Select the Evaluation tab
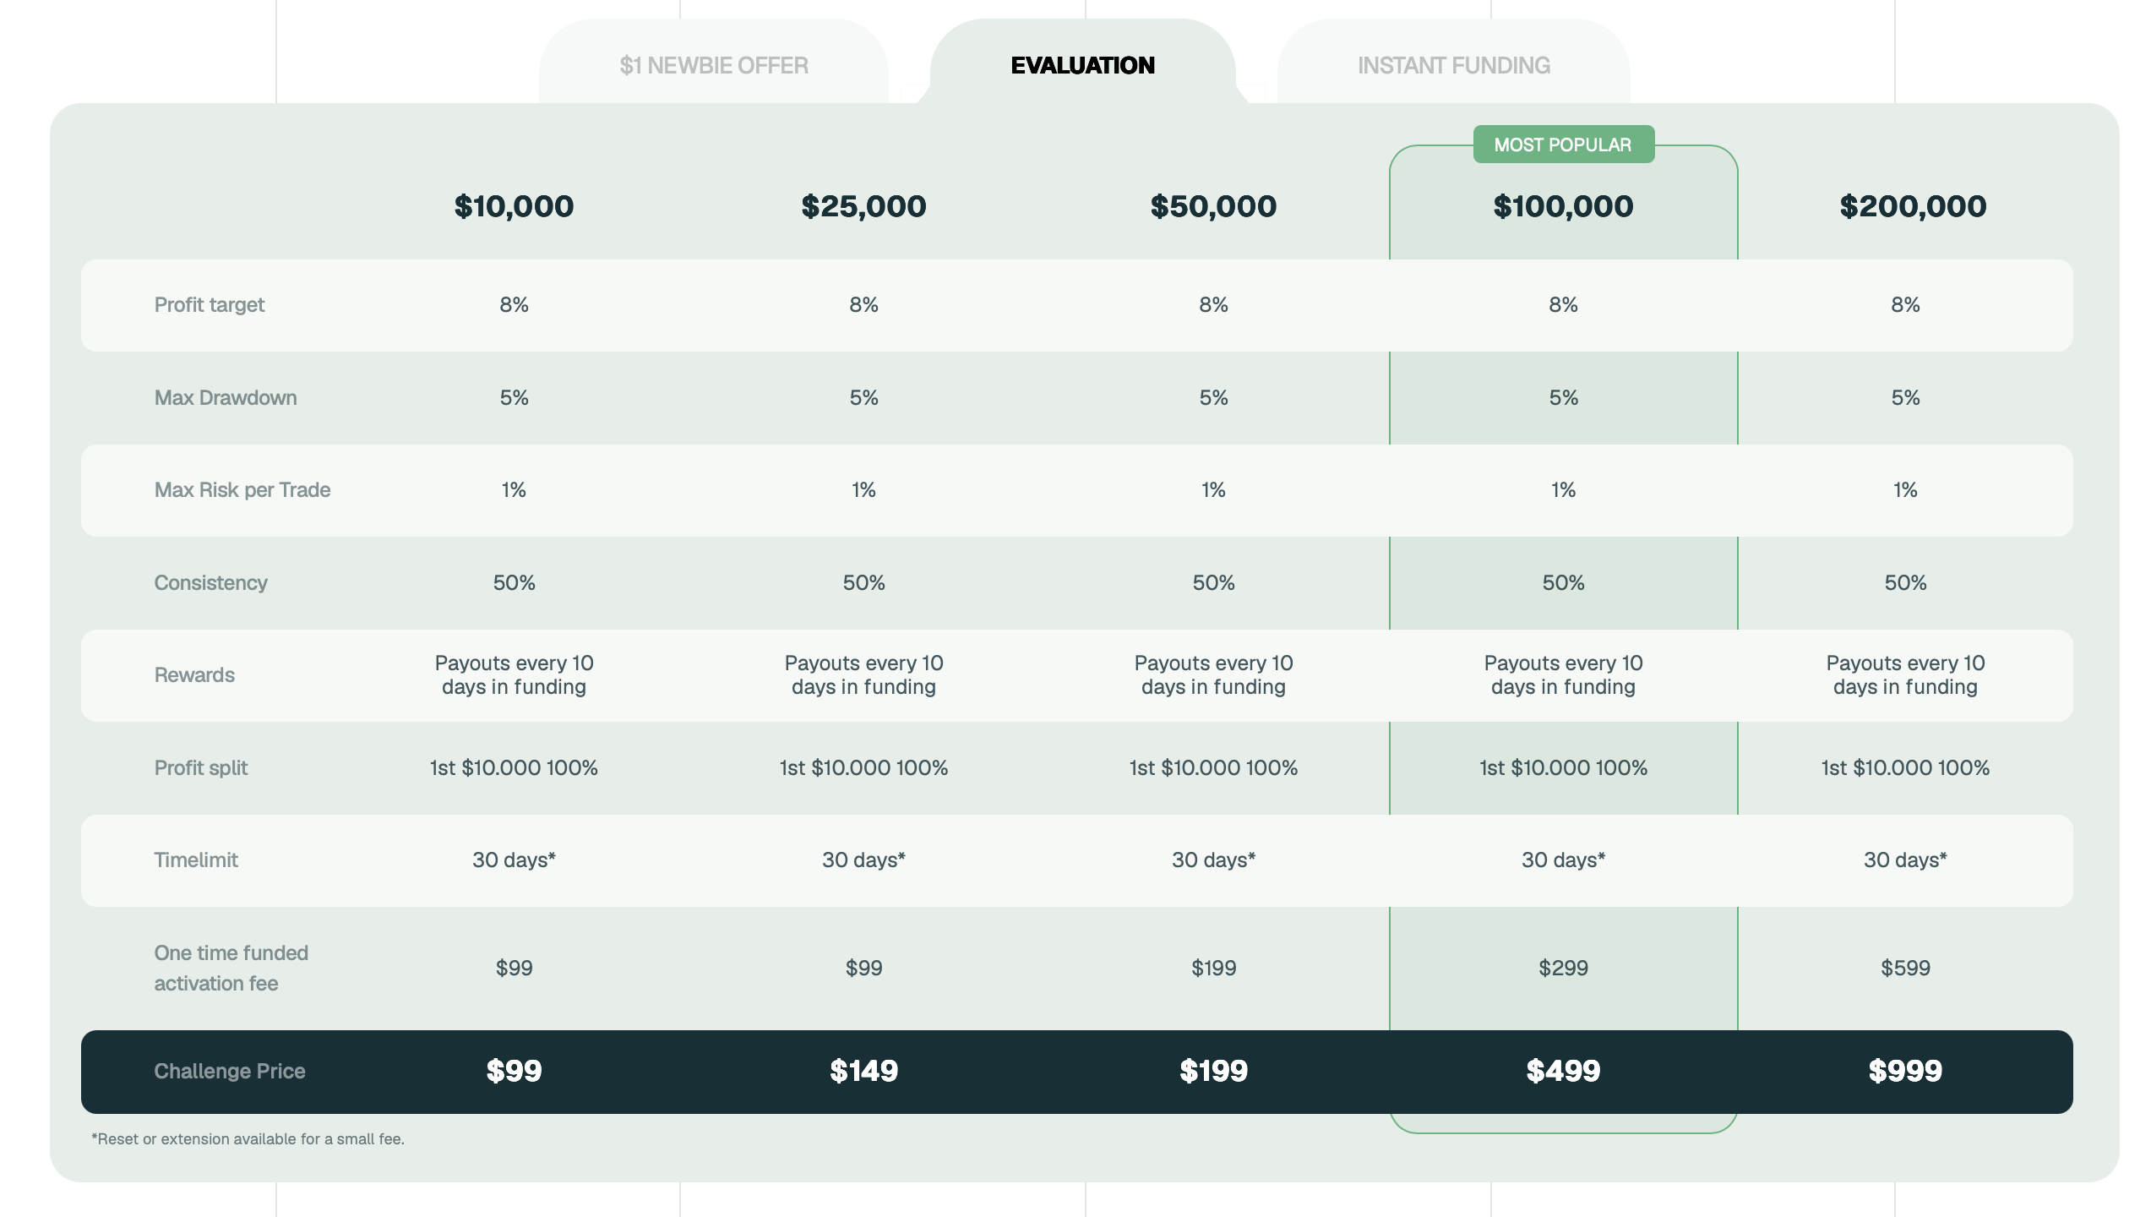This screenshot has height=1217, width=2151. (1084, 65)
